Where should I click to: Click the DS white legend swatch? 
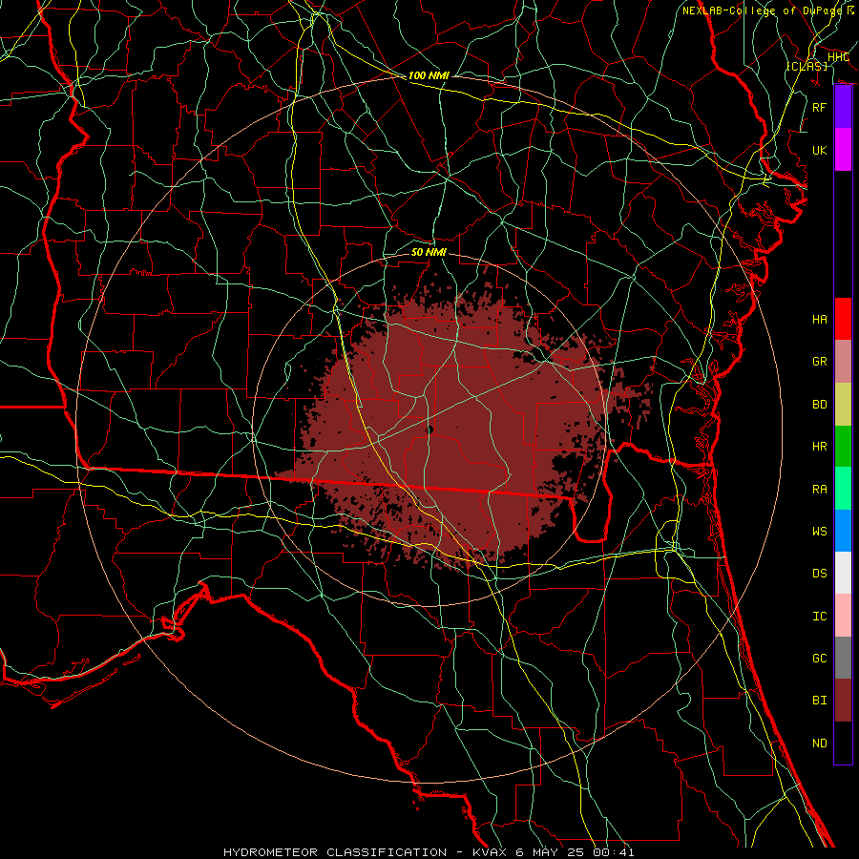click(x=843, y=573)
